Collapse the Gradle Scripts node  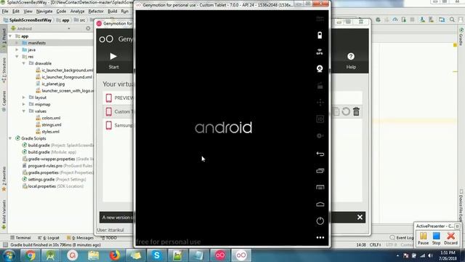point(10,138)
